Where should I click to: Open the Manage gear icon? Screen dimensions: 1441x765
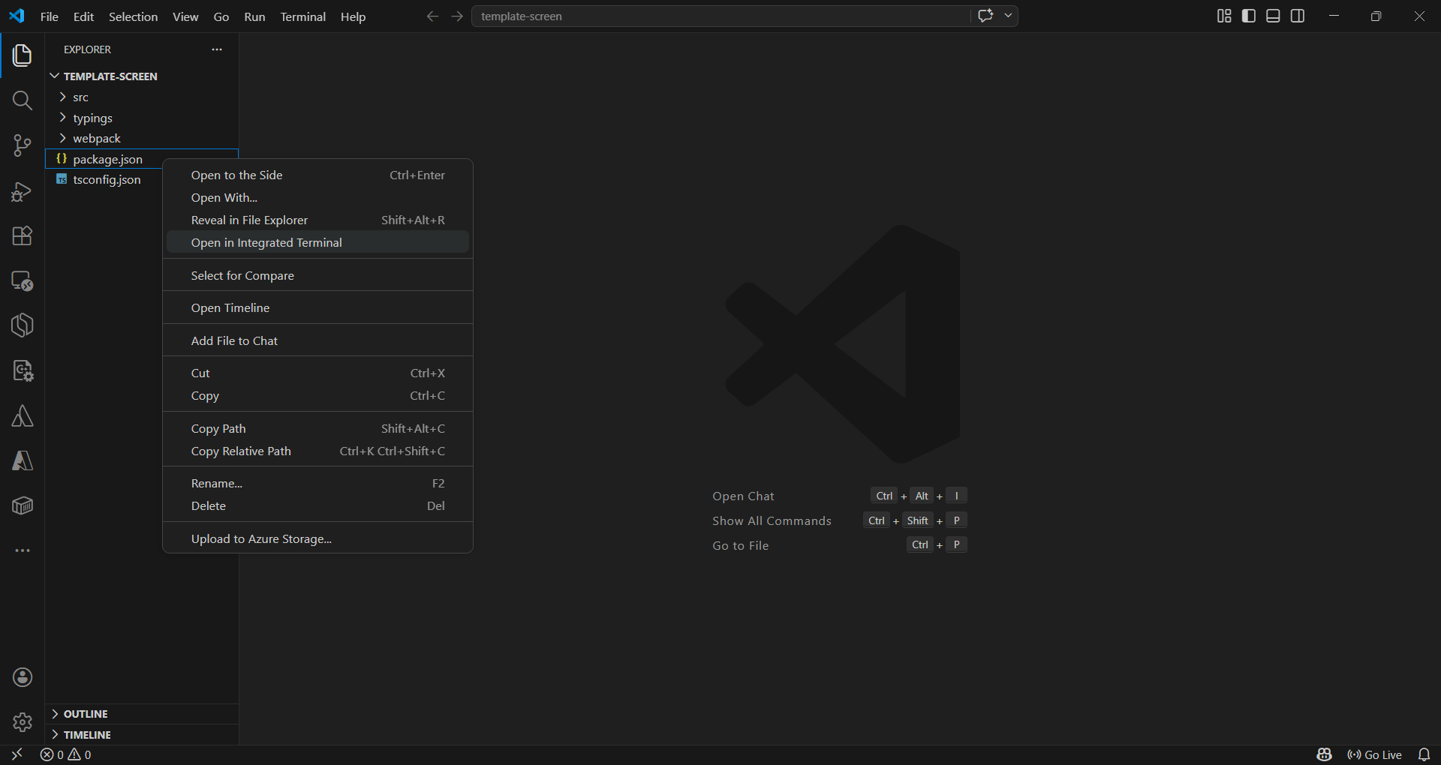(23, 722)
